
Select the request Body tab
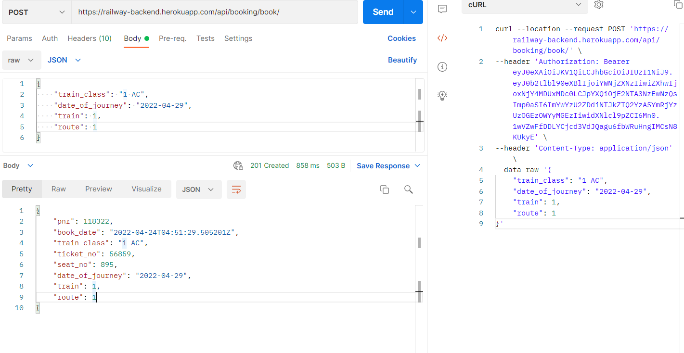coord(136,38)
